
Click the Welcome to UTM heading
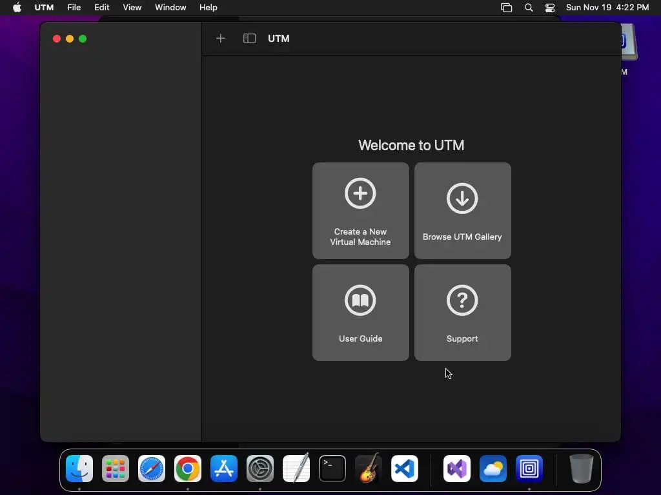[411, 145]
